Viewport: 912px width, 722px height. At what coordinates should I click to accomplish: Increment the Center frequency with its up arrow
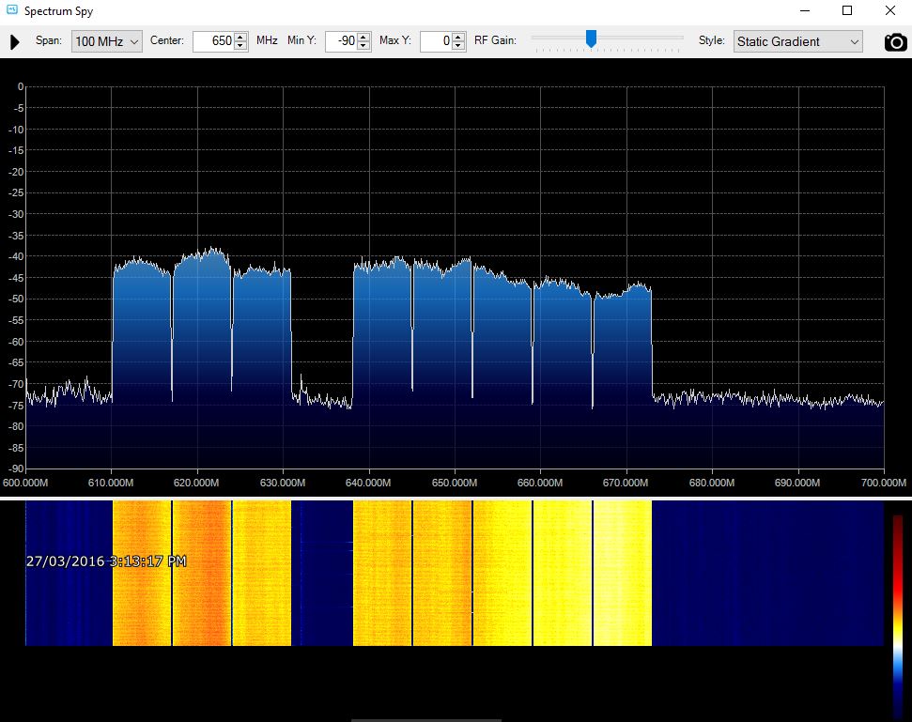(239, 37)
